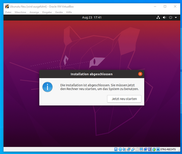Open the Anzeige menu
Image resolution: width=182 pixels, height=154 pixels.
click(34, 12)
